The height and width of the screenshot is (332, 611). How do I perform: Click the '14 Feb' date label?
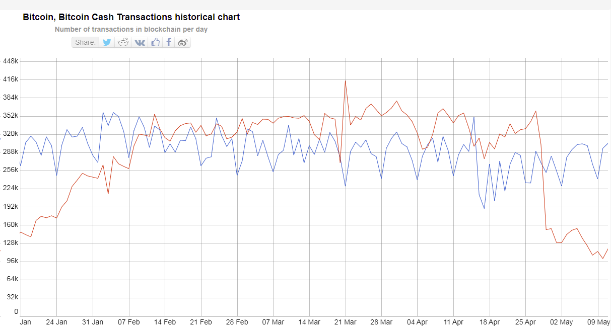click(165, 322)
